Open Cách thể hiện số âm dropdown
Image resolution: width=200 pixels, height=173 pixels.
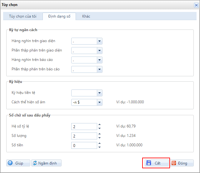point(99,102)
